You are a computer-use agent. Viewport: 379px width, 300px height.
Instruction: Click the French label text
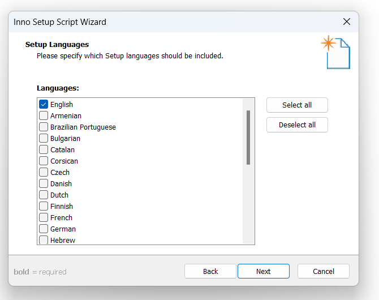(x=62, y=218)
